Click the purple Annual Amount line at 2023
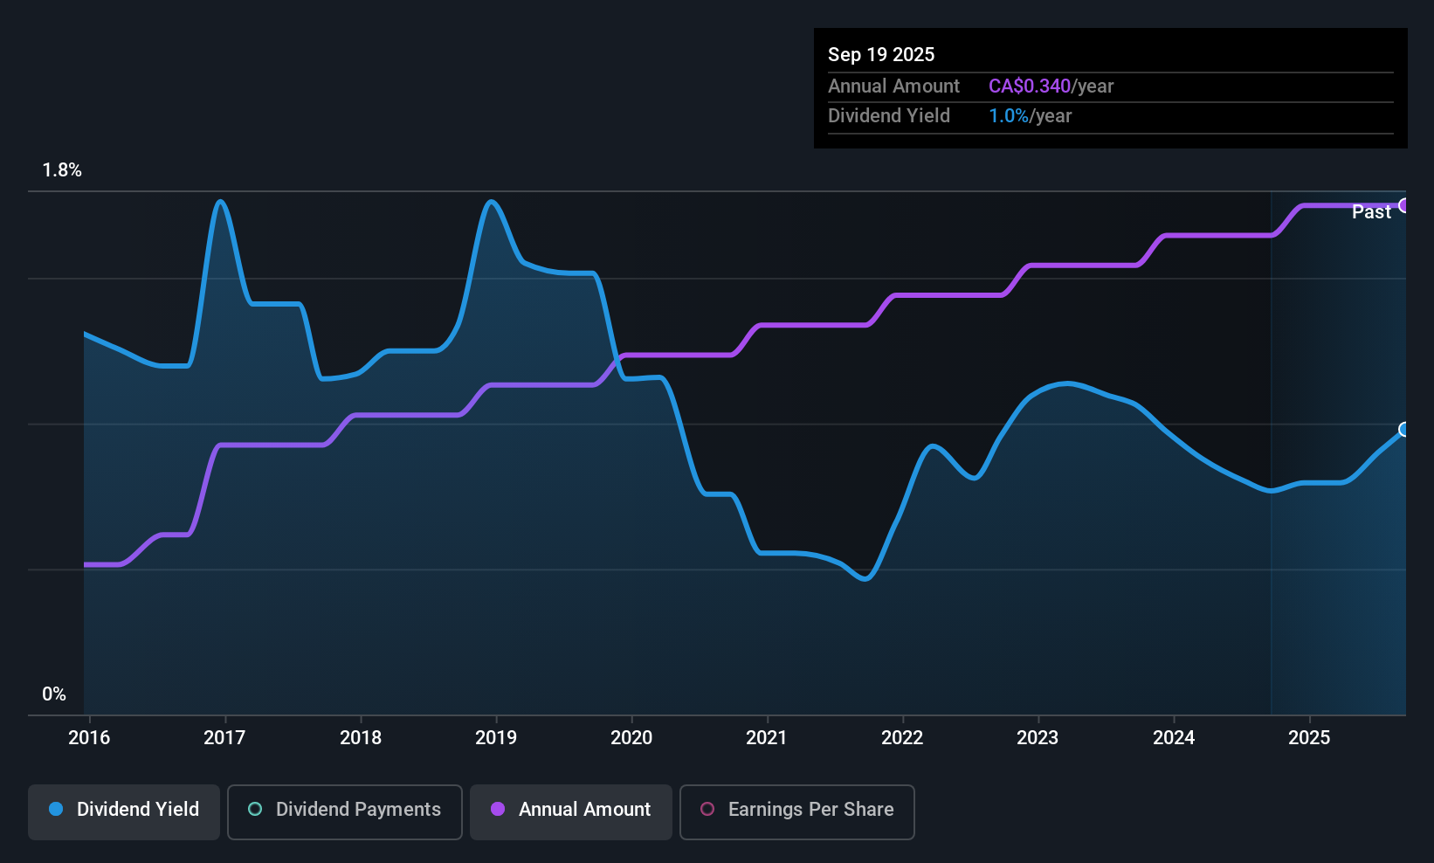 coord(1037,265)
